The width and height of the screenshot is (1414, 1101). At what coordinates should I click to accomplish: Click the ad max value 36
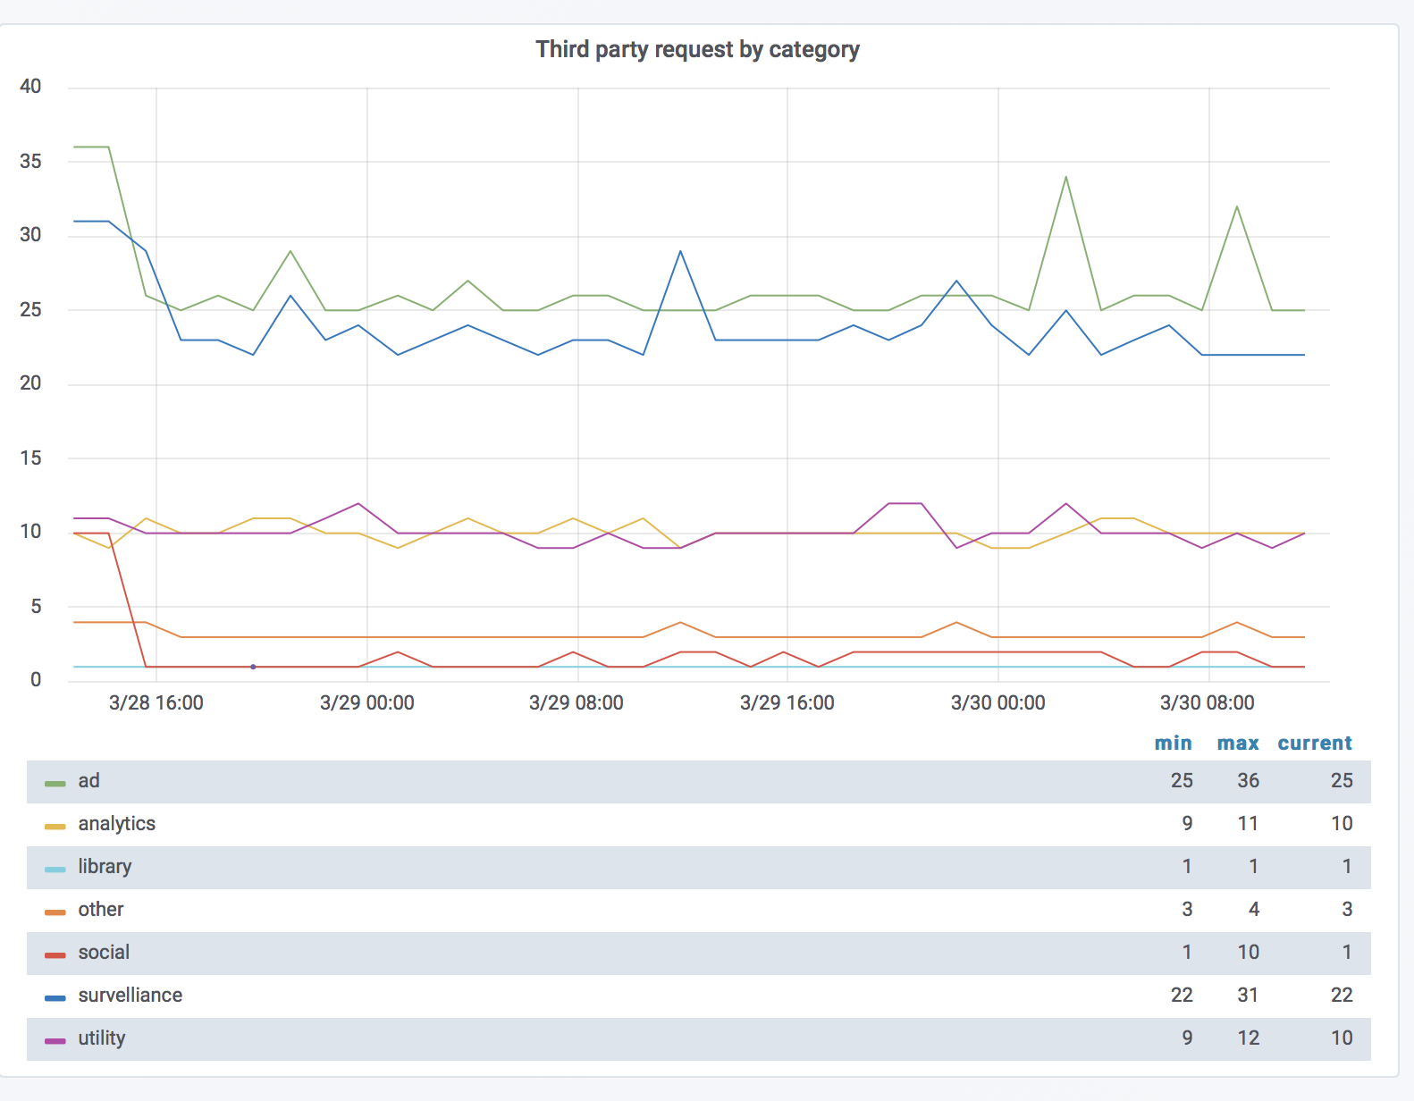click(x=1249, y=781)
